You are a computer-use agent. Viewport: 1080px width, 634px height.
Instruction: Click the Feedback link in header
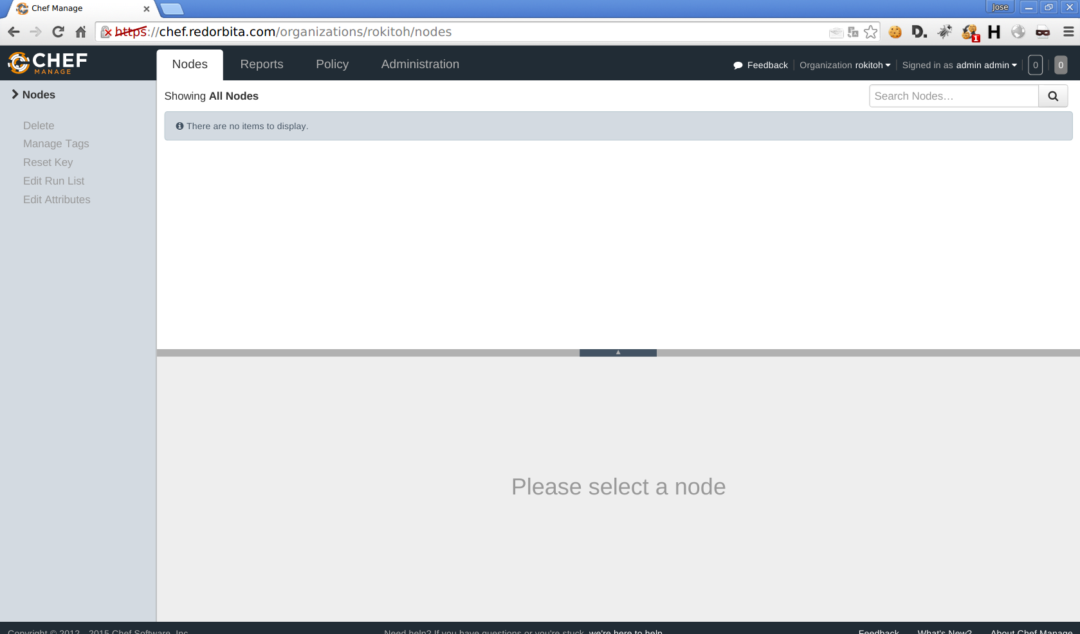(760, 65)
